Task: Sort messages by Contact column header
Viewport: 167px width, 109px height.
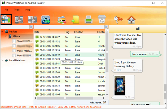Action: [x=79, y=32]
